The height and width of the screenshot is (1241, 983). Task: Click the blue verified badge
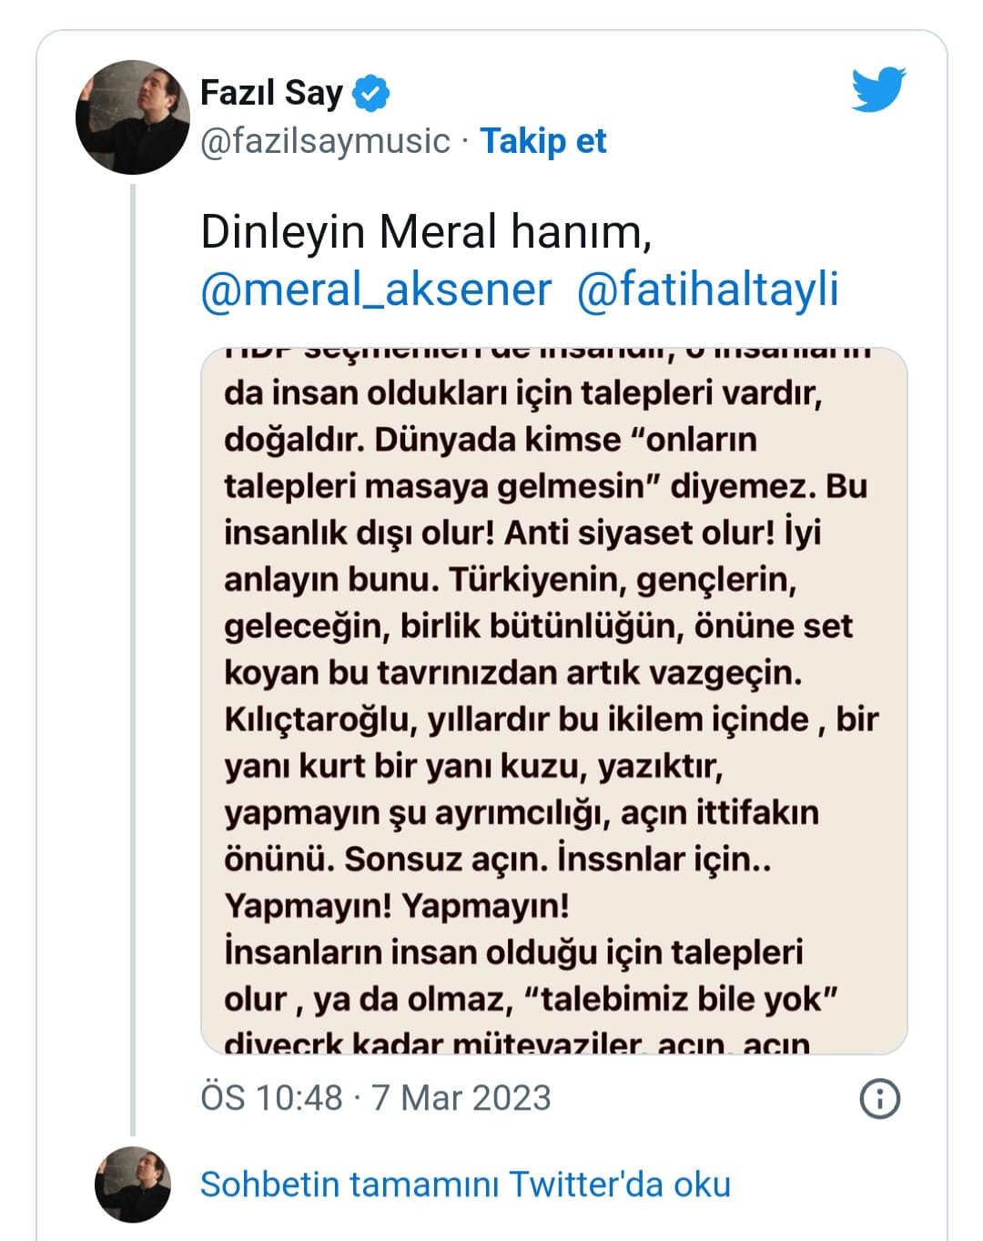click(x=370, y=93)
